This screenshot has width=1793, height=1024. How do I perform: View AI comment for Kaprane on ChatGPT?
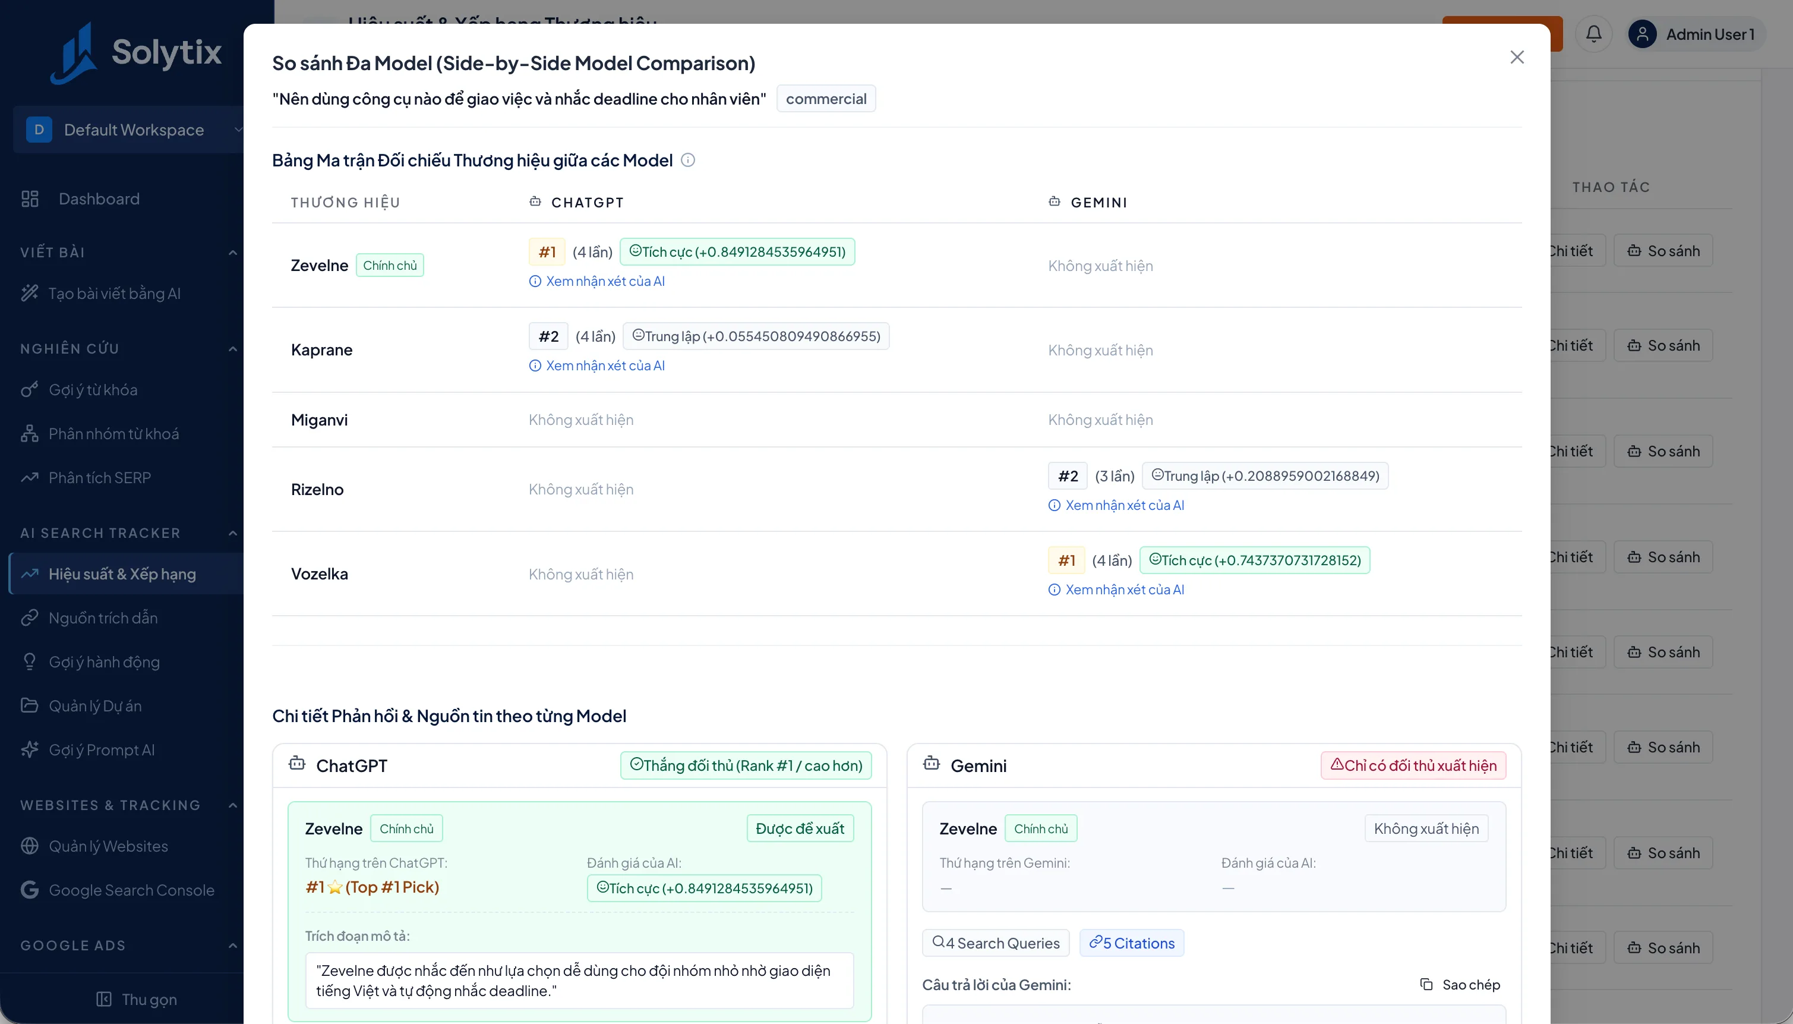tap(596, 366)
